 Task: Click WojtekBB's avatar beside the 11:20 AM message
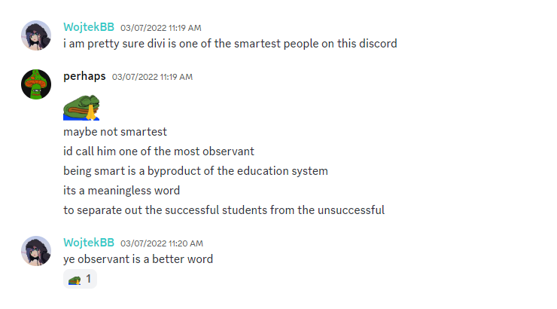(35, 251)
